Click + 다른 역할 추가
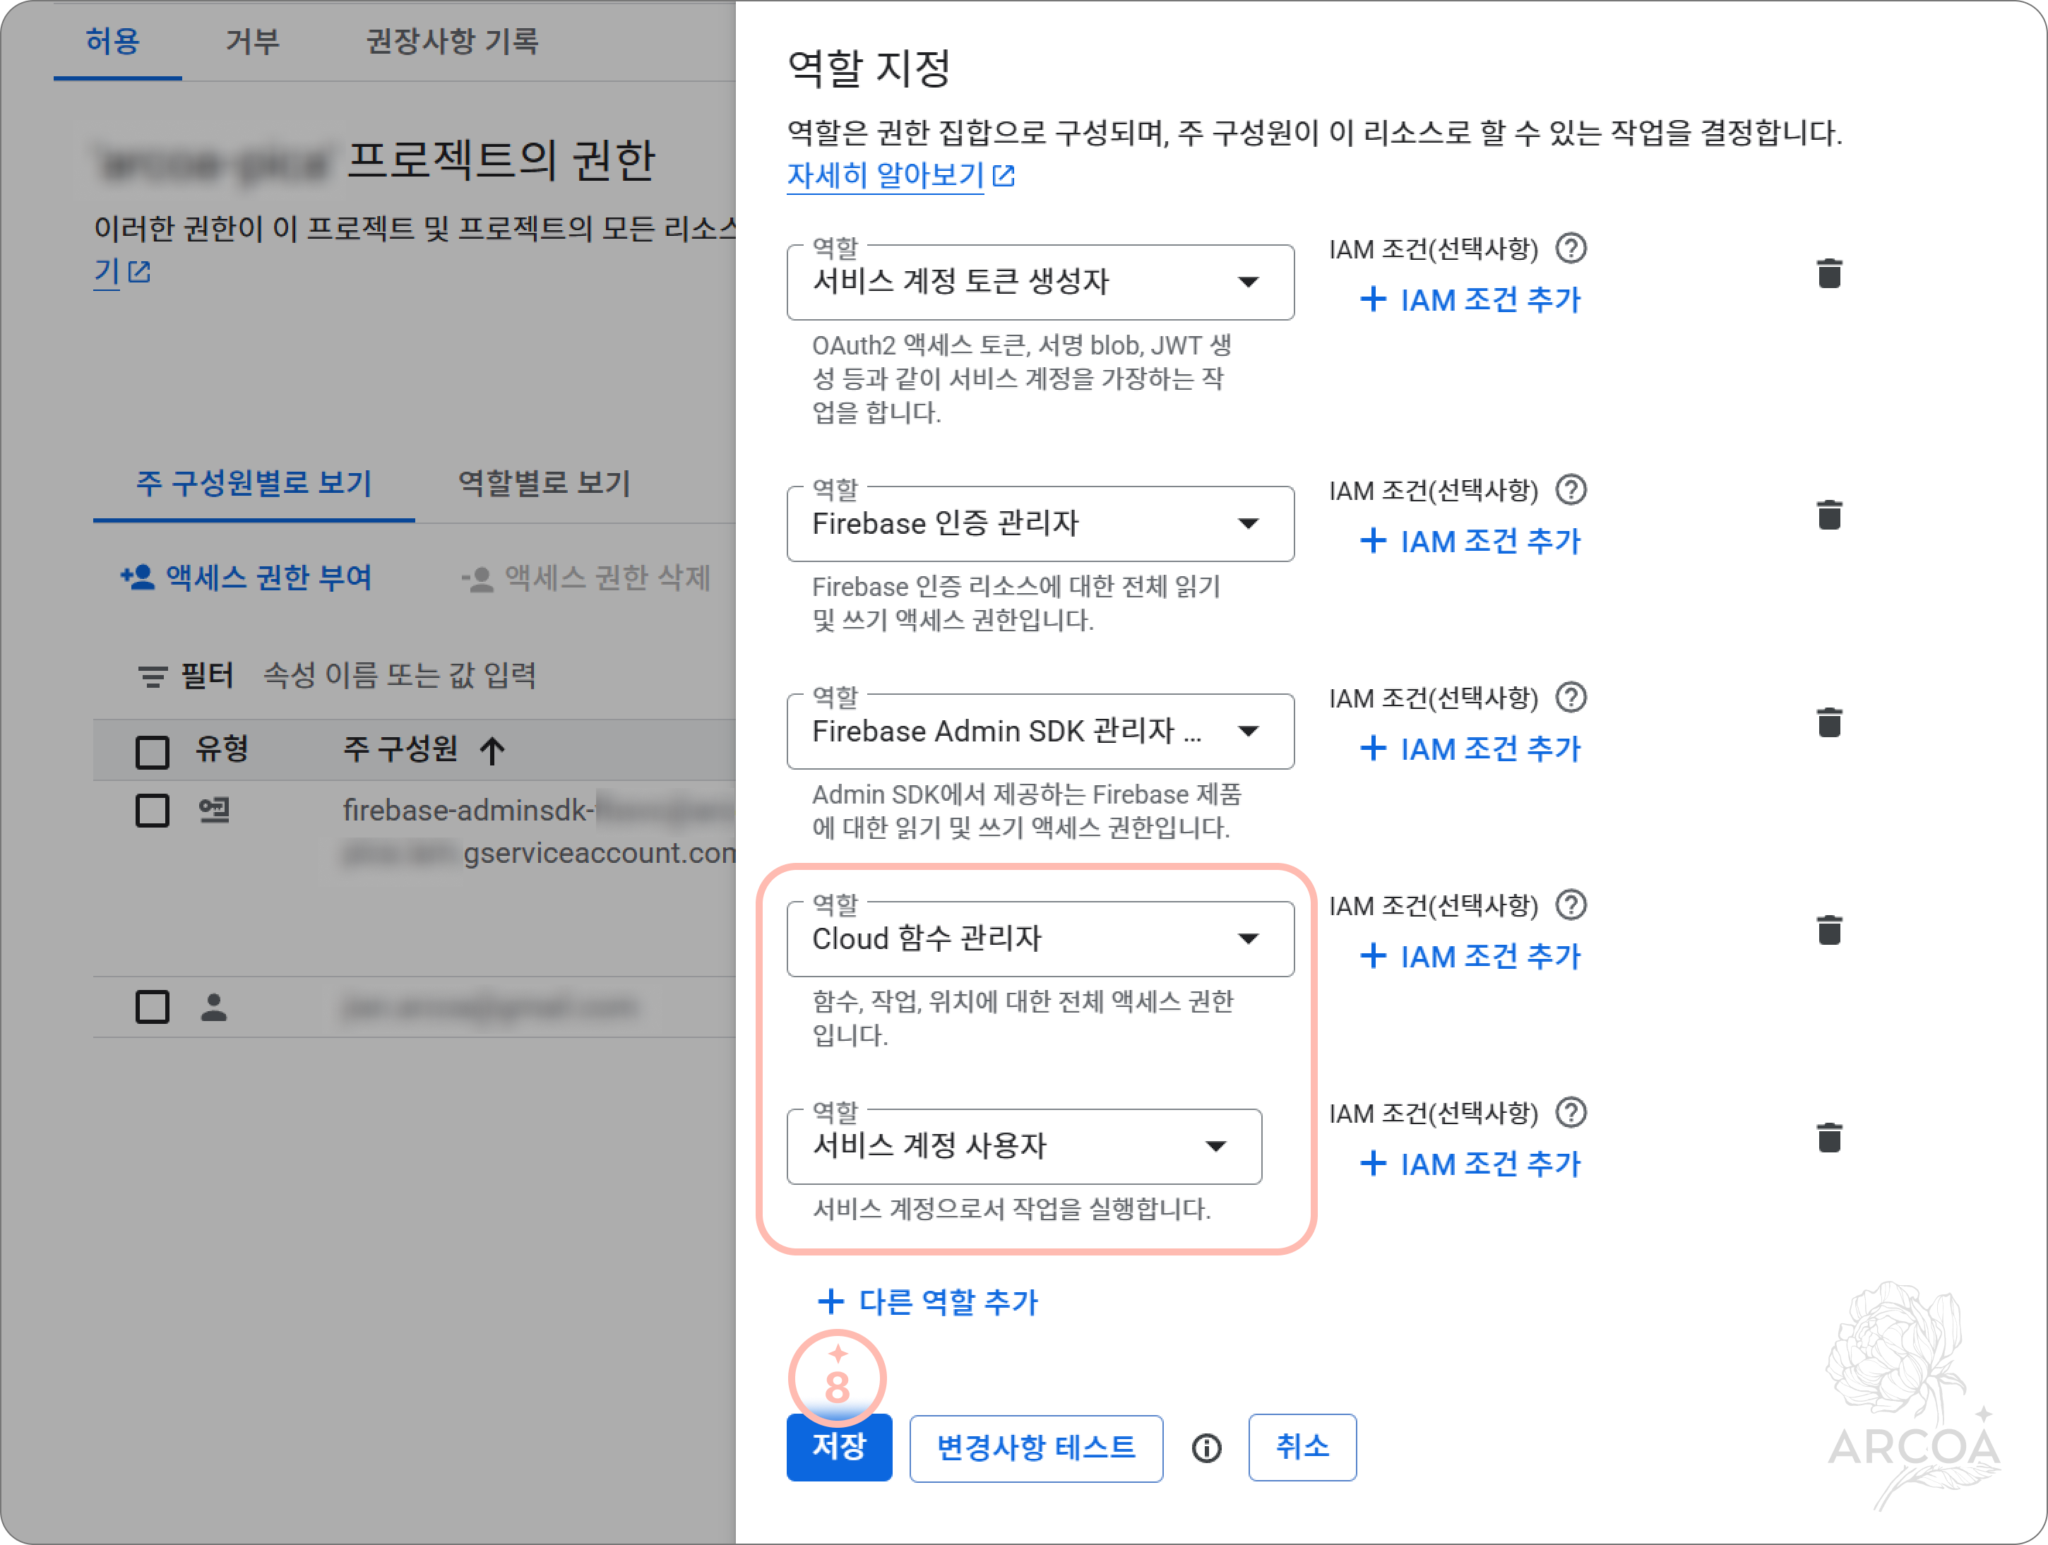Screen dimensions: 2048x1545 [929, 1301]
